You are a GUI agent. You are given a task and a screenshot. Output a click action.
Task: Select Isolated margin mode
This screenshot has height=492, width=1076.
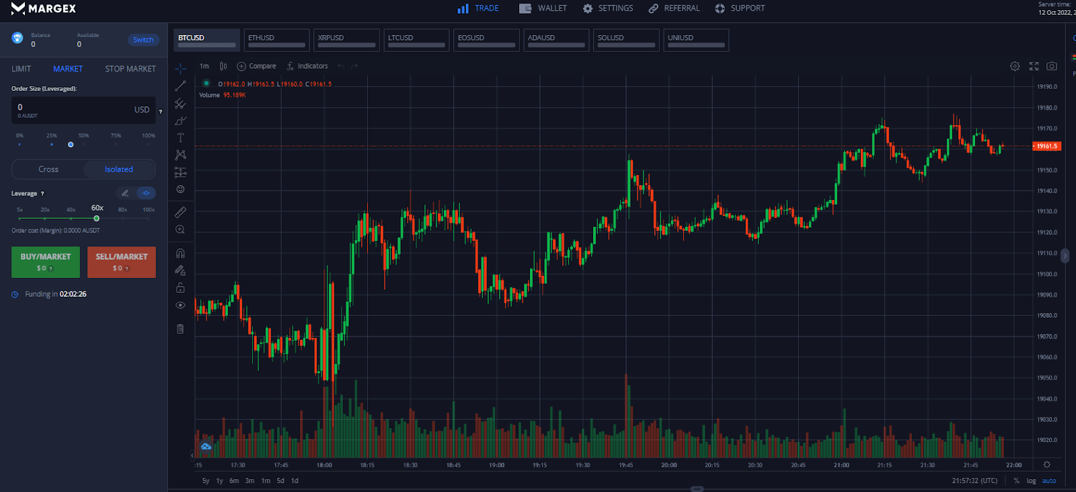(119, 170)
